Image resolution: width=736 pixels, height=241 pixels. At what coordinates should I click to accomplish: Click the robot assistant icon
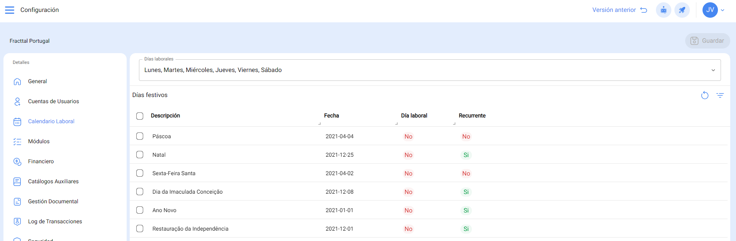coord(663,10)
